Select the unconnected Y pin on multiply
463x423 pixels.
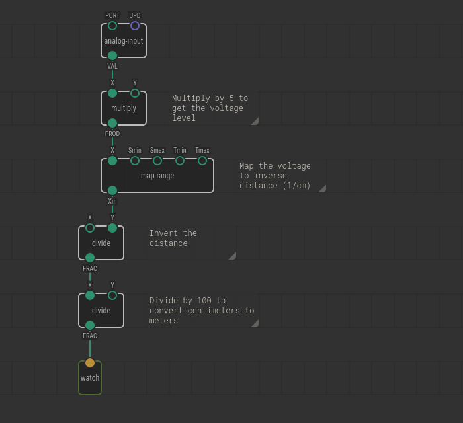[135, 93]
